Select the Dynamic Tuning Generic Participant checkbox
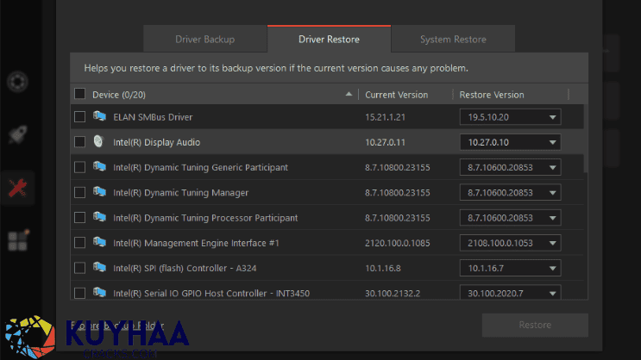The width and height of the screenshot is (641, 360). (x=79, y=167)
